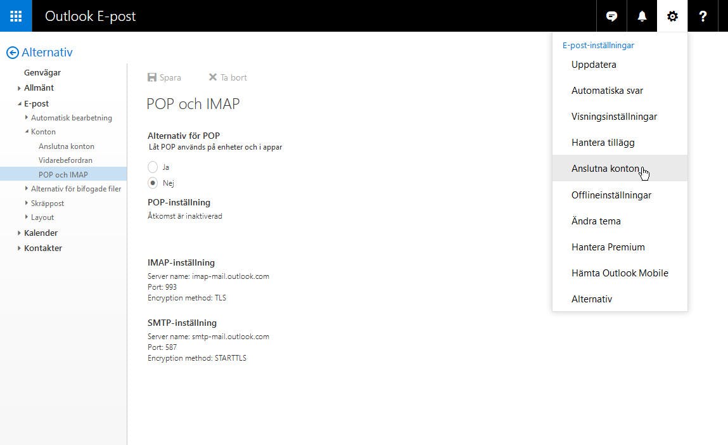Select the Konton sidebar label
This screenshot has width=728, height=445.
(43, 132)
